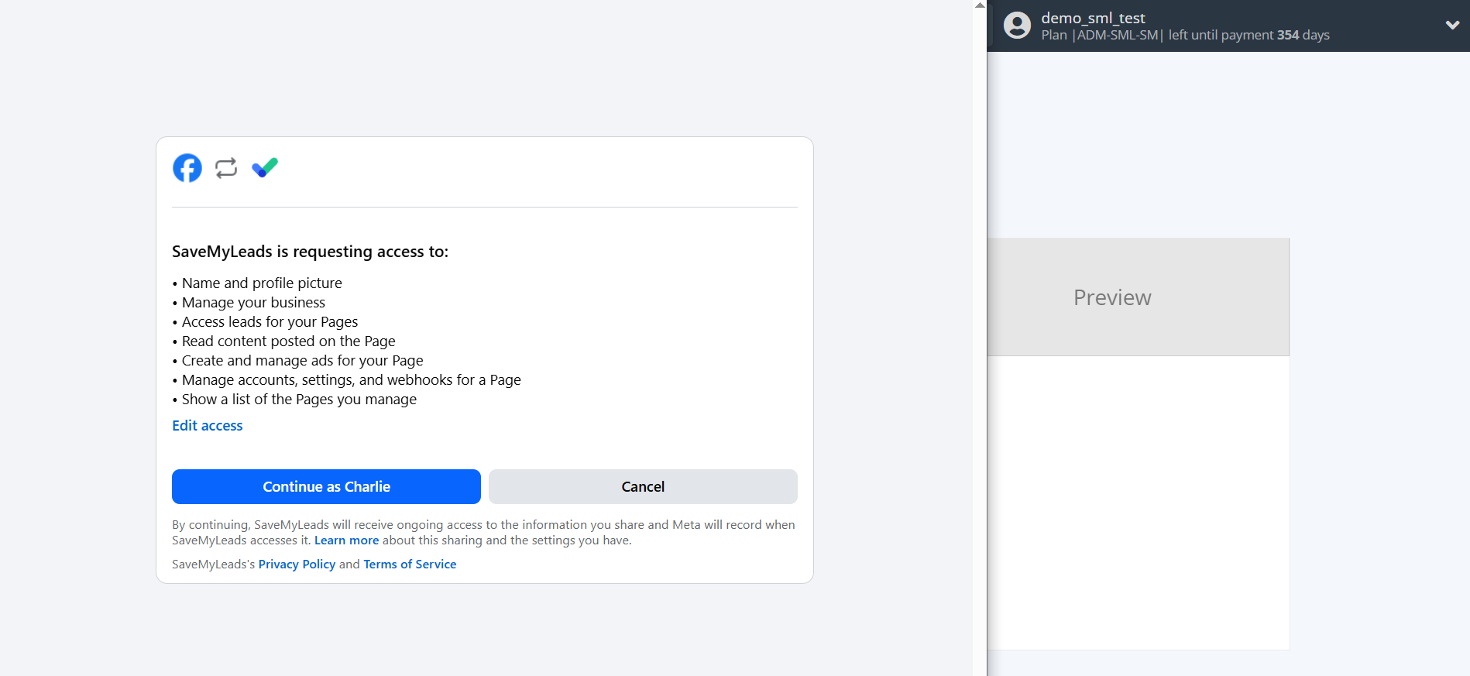Expand the account dropdown chevron
The image size is (1470, 676).
click(1452, 26)
